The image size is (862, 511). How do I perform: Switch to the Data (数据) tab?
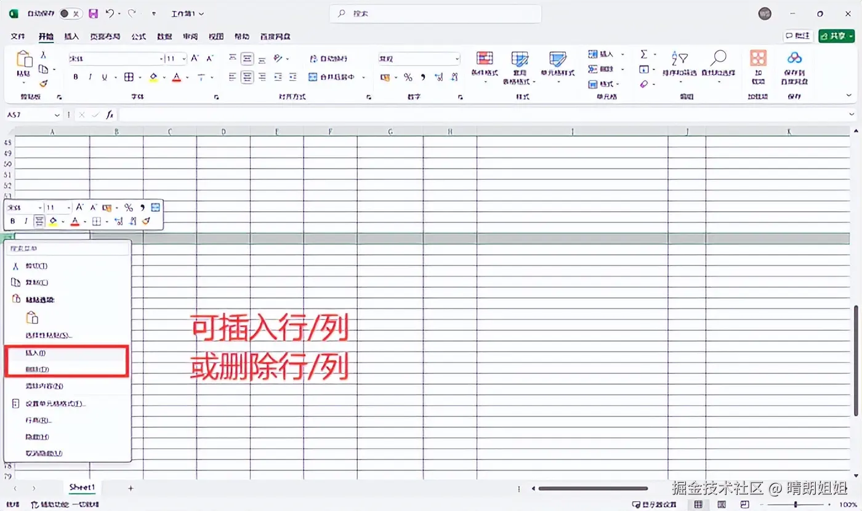(164, 36)
